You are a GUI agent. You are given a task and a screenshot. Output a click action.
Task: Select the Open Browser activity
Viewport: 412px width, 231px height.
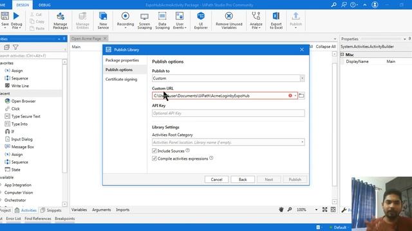(23, 101)
